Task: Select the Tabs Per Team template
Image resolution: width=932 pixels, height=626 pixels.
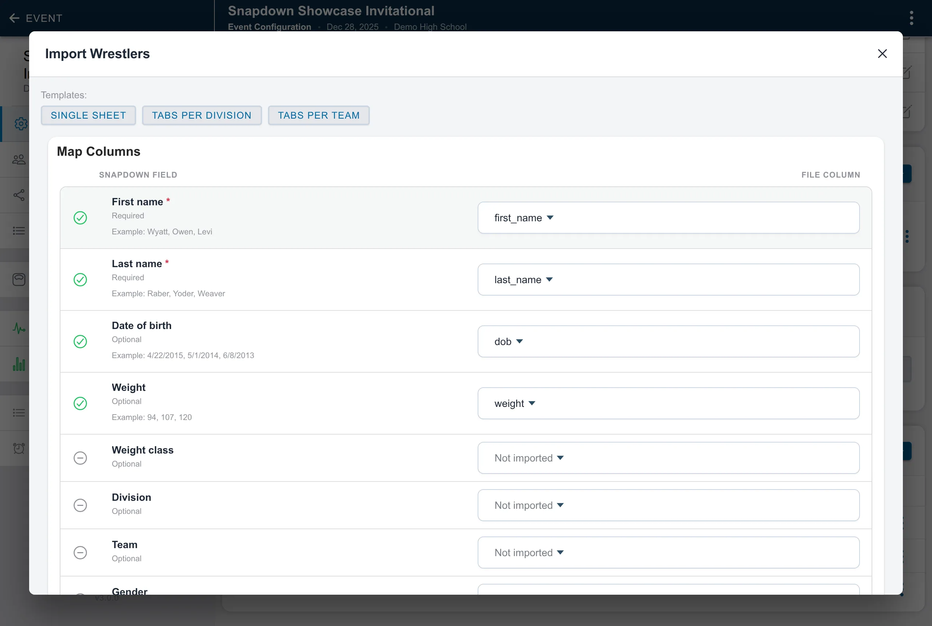Action: click(x=319, y=115)
